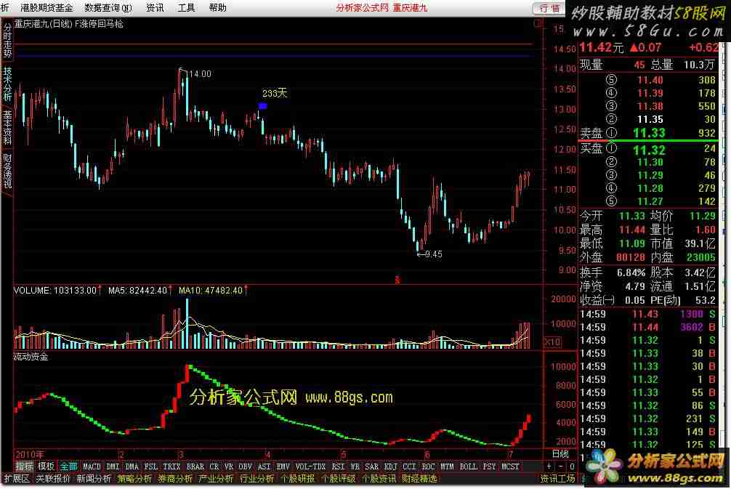The height and width of the screenshot is (489, 731).
Task: Click the minus zoom-out button
Action: click(561, 466)
